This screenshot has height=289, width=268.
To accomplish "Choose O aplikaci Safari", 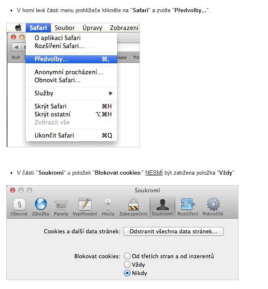I will (71, 38).
